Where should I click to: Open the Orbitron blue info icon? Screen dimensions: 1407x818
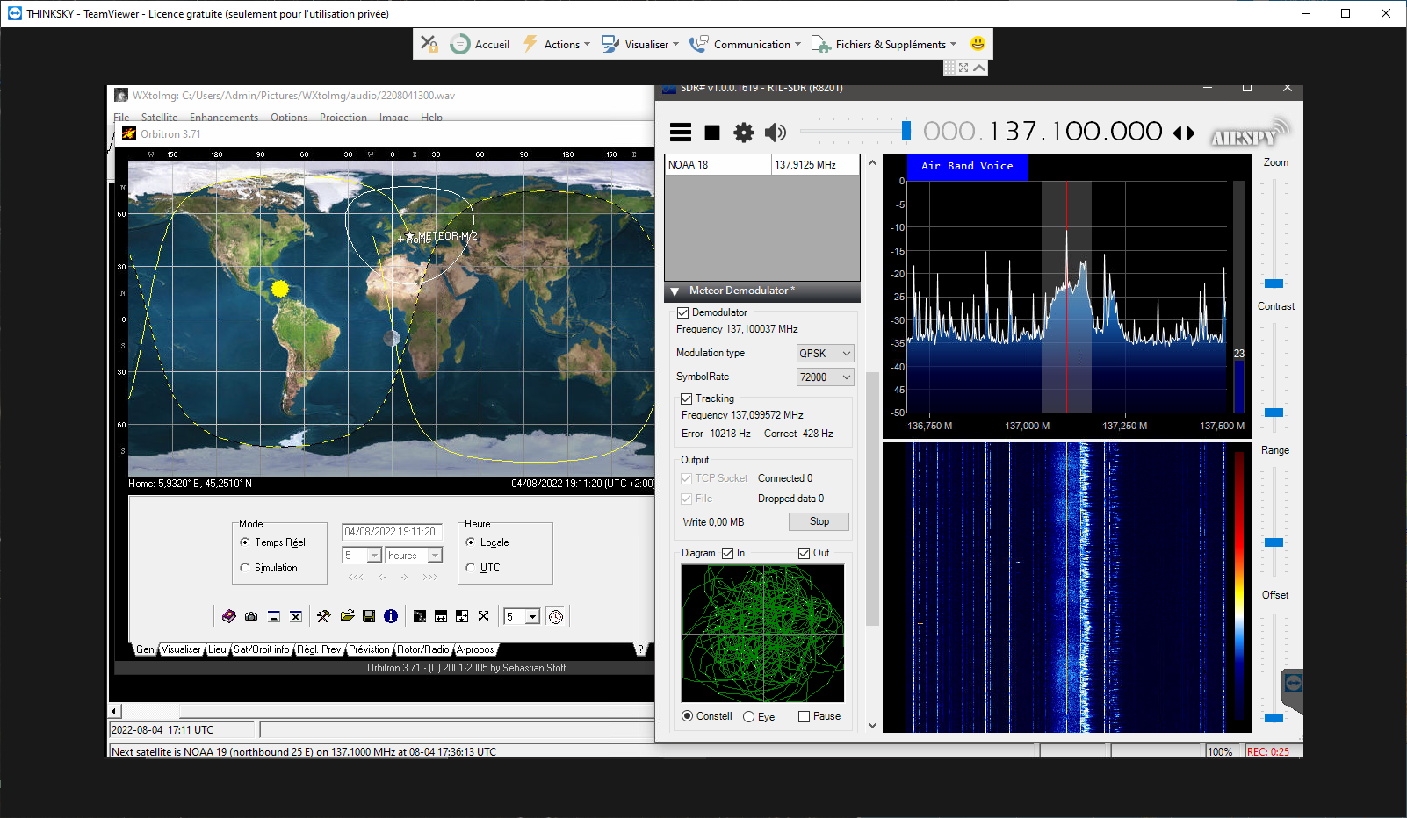pyautogui.click(x=391, y=616)
